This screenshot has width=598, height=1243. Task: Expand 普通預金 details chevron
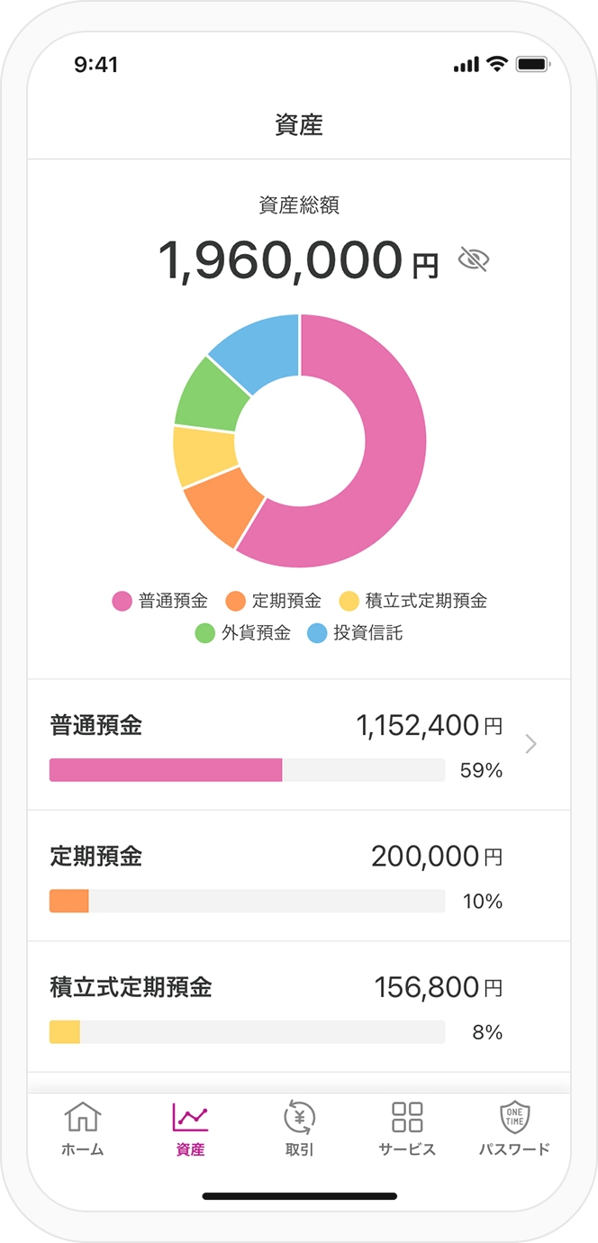[x=530, y=744]
